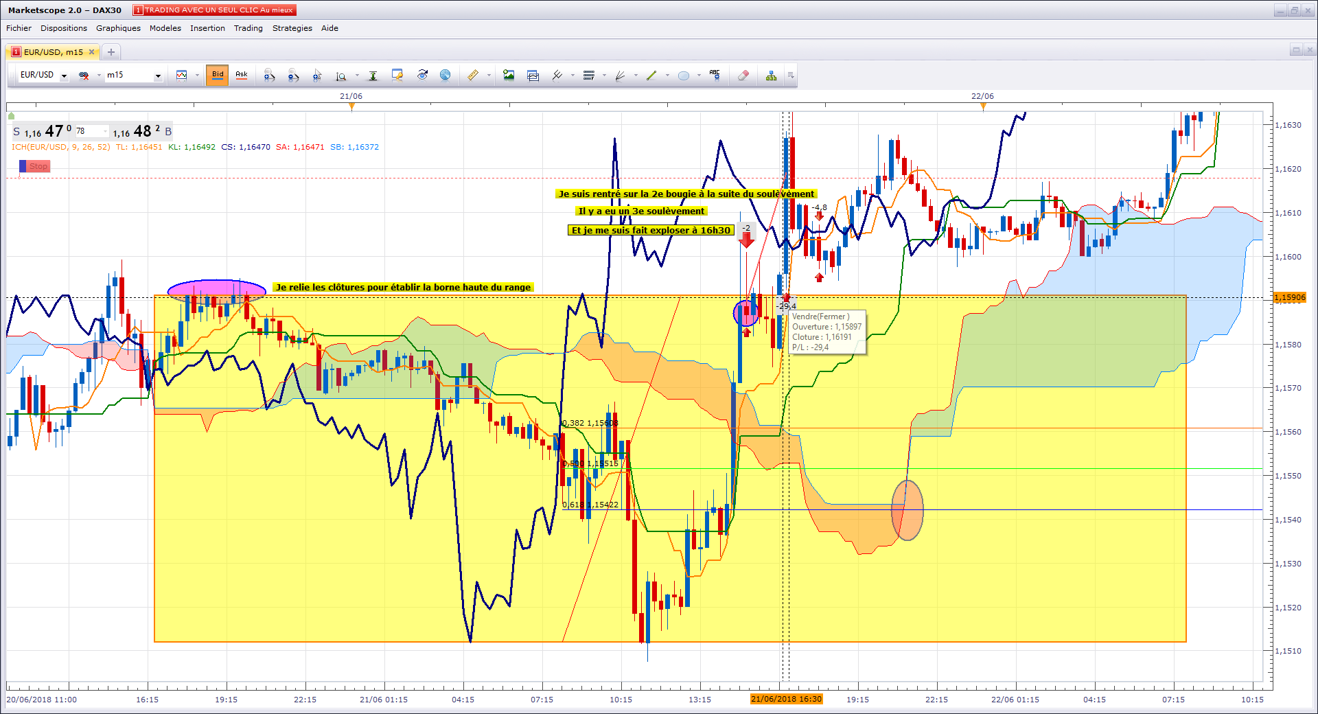1318x714 pixels.
Task: Open the Graphiques menu
Action: [x=118, y=28]
